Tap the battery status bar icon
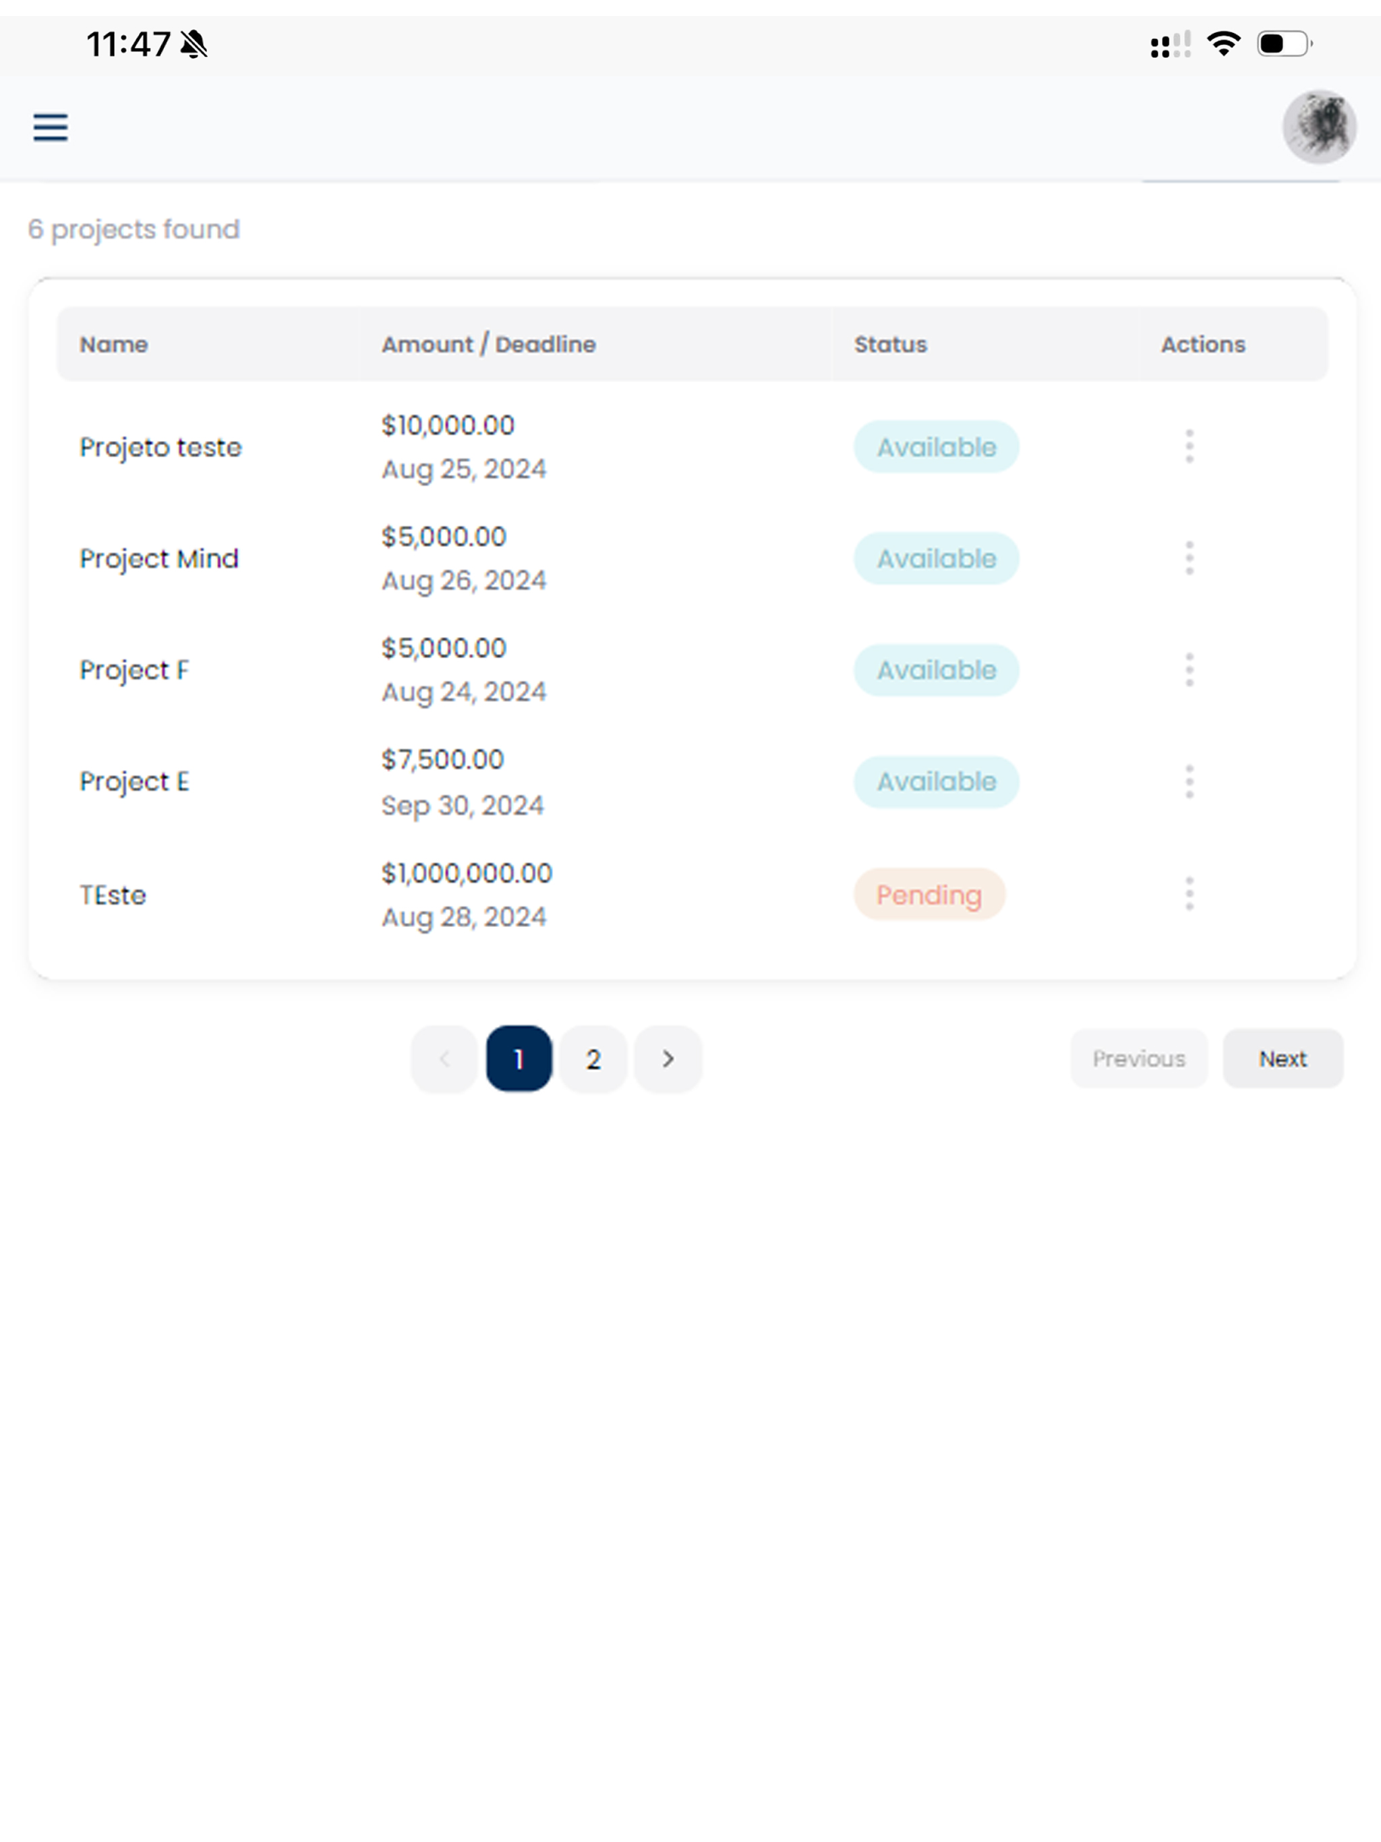The height and width of the screenshot is (1842, 1381). click(1285, 43)
